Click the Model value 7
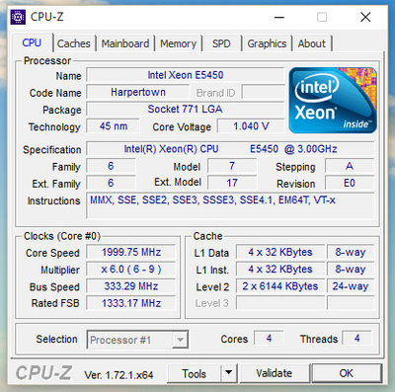This screenshot has width=395, height=392. [232, 166]
